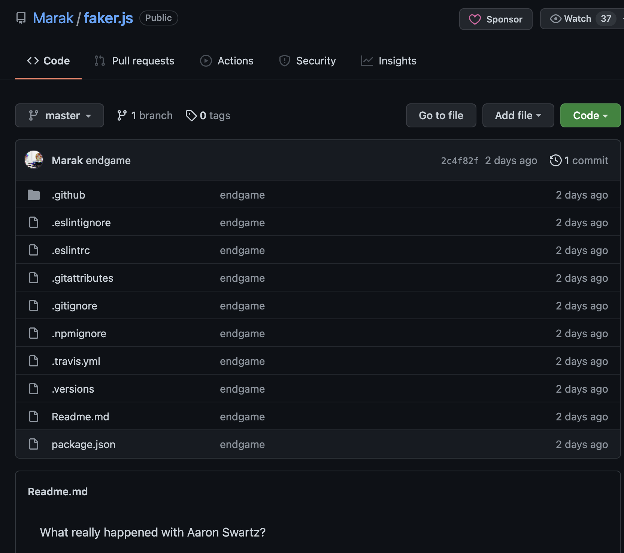
Task: Click the commit history clock icon
Action: point(556,160)
